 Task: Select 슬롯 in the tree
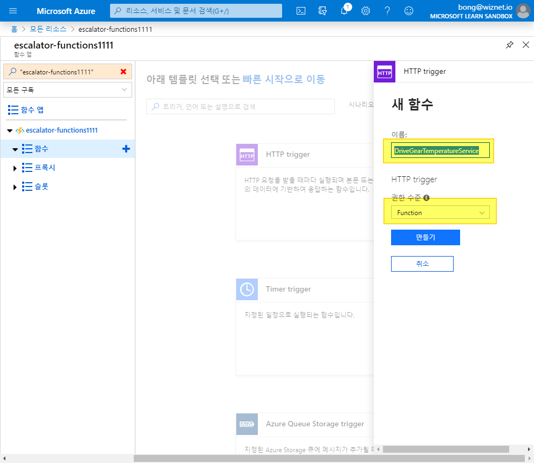coord(41,186)
